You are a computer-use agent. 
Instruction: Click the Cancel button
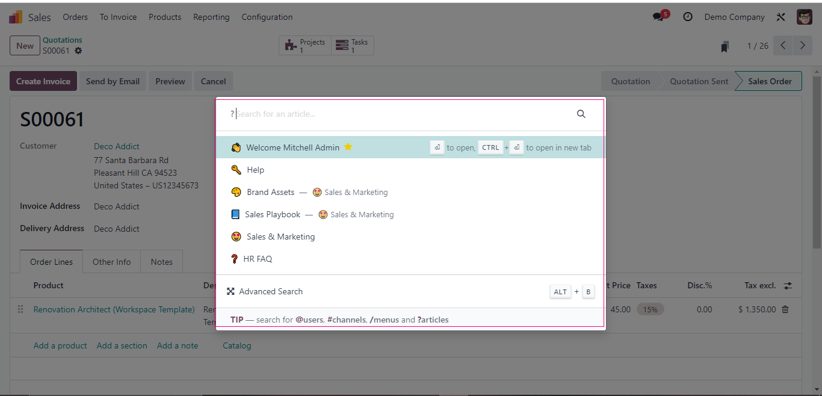pyautogui.click(x=213, y=81)
